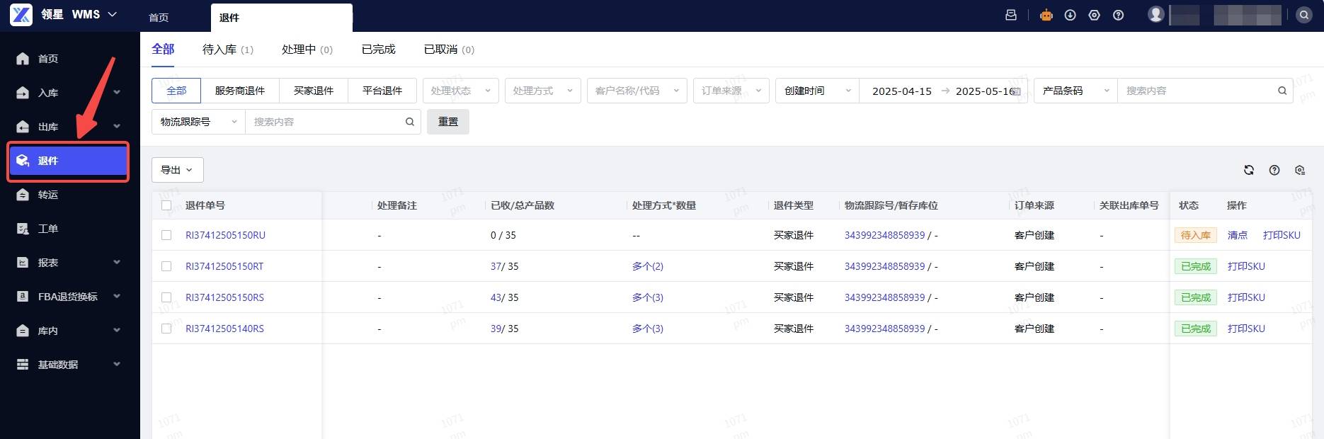Expand the 入库 sidebar menu arrow
This screenshot has width=1324, height=439.
117,93
